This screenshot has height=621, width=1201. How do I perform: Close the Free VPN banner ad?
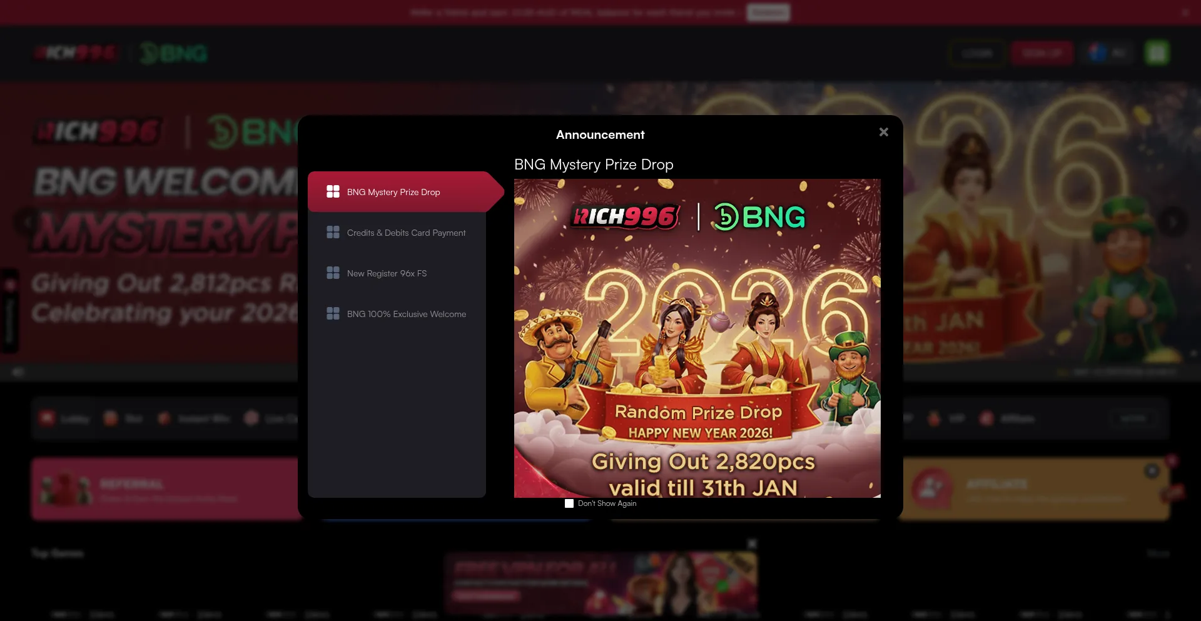(752, 544)
